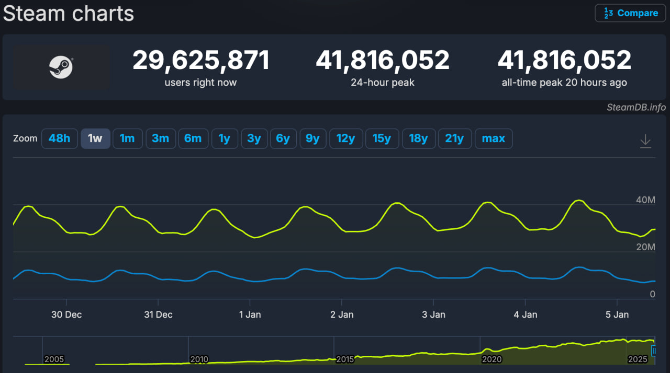Image resolution: width=670 pixels, height=373 pixels.
Task: Select the 48h zoom range
Action: 59,138
